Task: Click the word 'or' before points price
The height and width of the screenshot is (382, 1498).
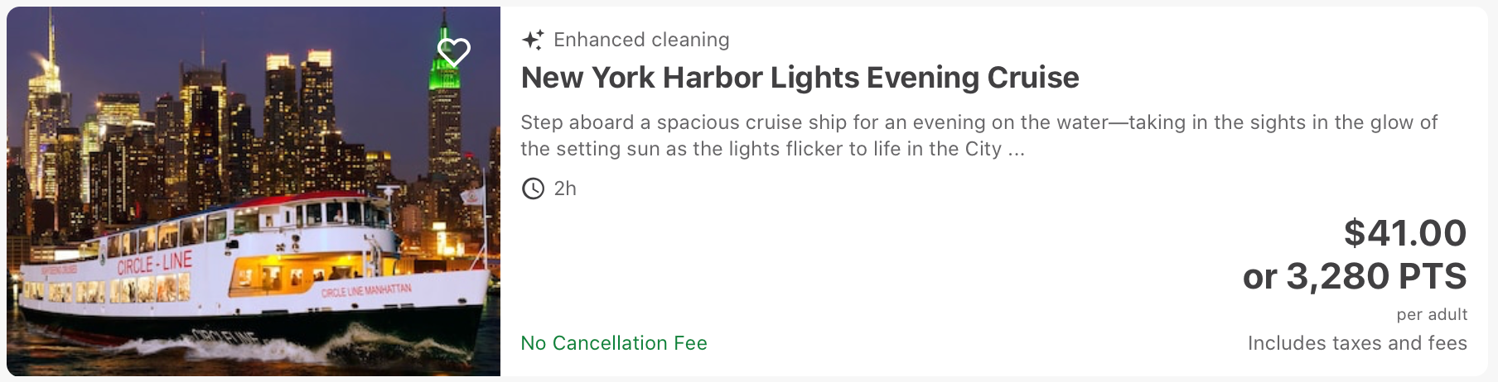Action: 1259,278
